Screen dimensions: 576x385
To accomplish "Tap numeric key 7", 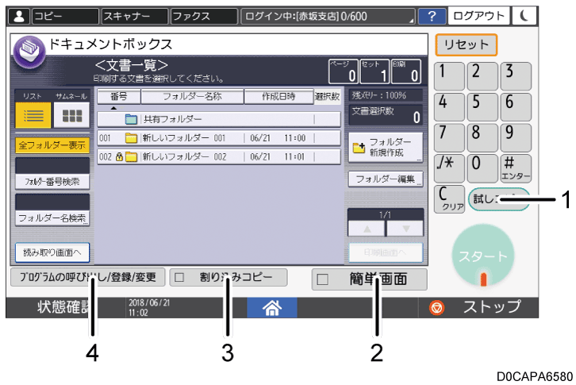I will [449, 138].
